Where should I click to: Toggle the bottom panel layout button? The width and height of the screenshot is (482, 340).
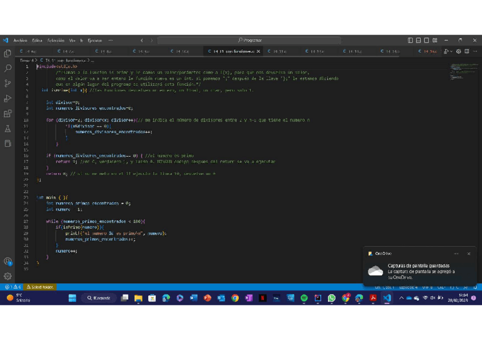pyautogui.click(x=418, y=40)
